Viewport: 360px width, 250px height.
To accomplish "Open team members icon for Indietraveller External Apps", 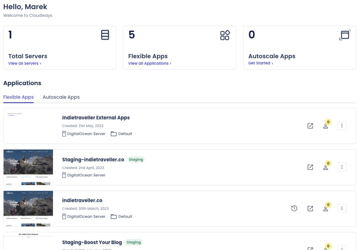I will tap(326, 126).
